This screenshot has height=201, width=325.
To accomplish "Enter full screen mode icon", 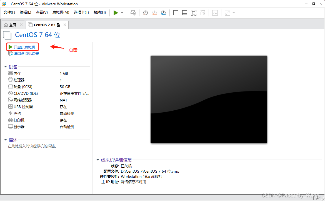I will (194, 13).
